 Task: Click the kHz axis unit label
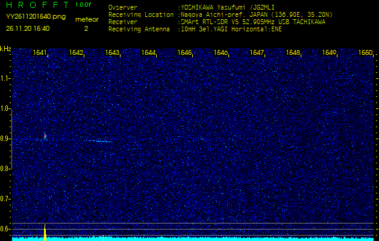tap(5, 49)
